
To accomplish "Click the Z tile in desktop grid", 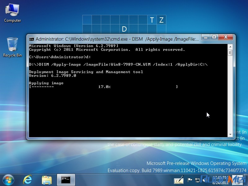I will [161, 20].
